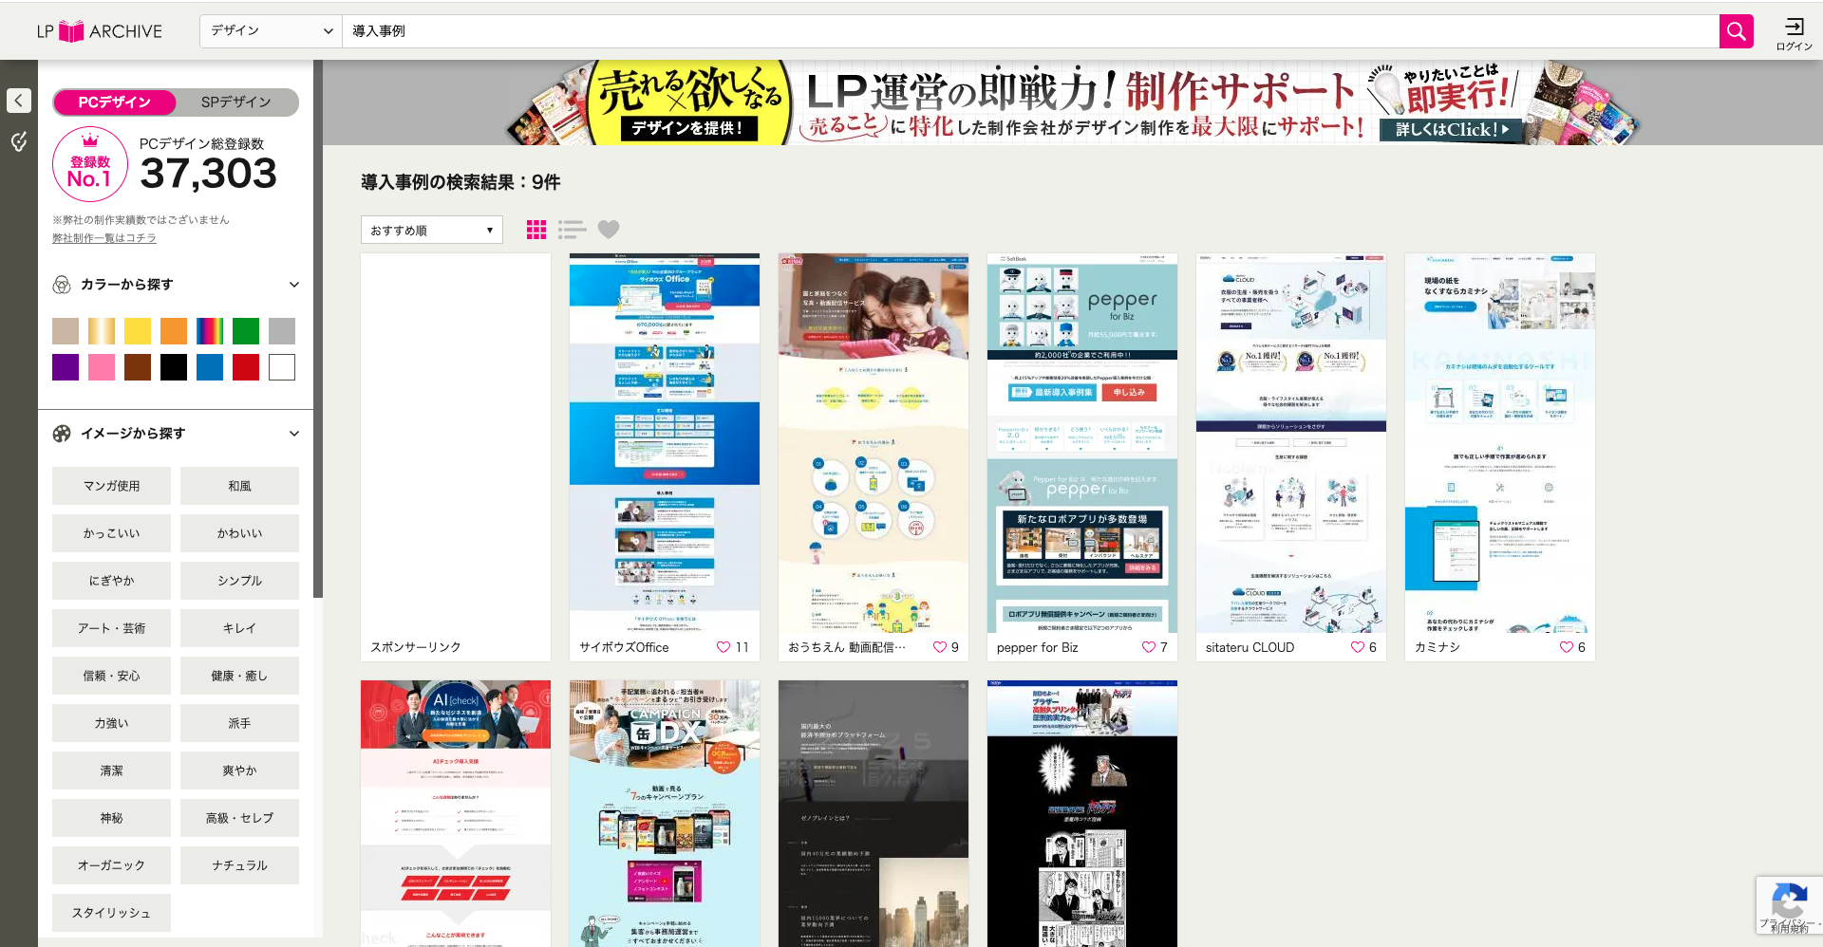The width and height of the screenshot is (1823, 947).
Task: Like pepper for Biz with heart icon
Action: pyautogui.click(x=1149, y=647)
